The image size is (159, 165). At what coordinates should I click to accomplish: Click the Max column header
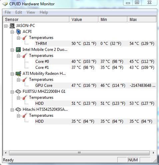click(x=142, y=19)
